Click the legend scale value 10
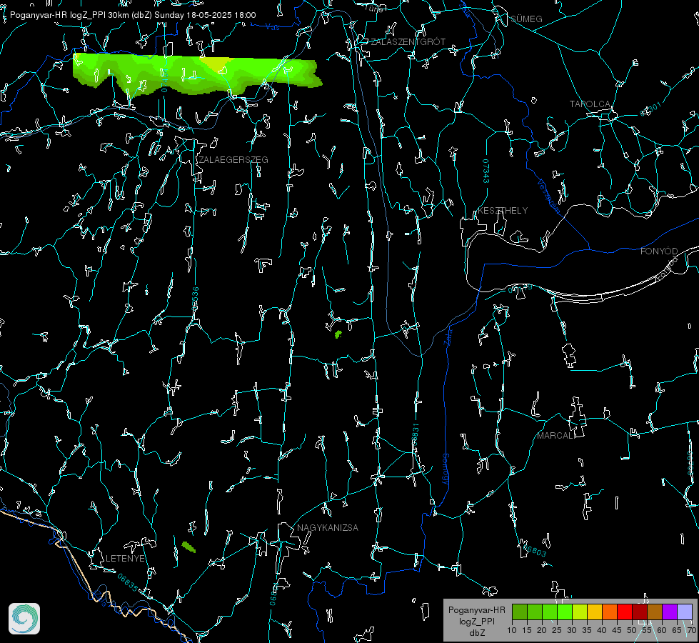699x643 pixels. pyautogui.click(x=512, y=631)
